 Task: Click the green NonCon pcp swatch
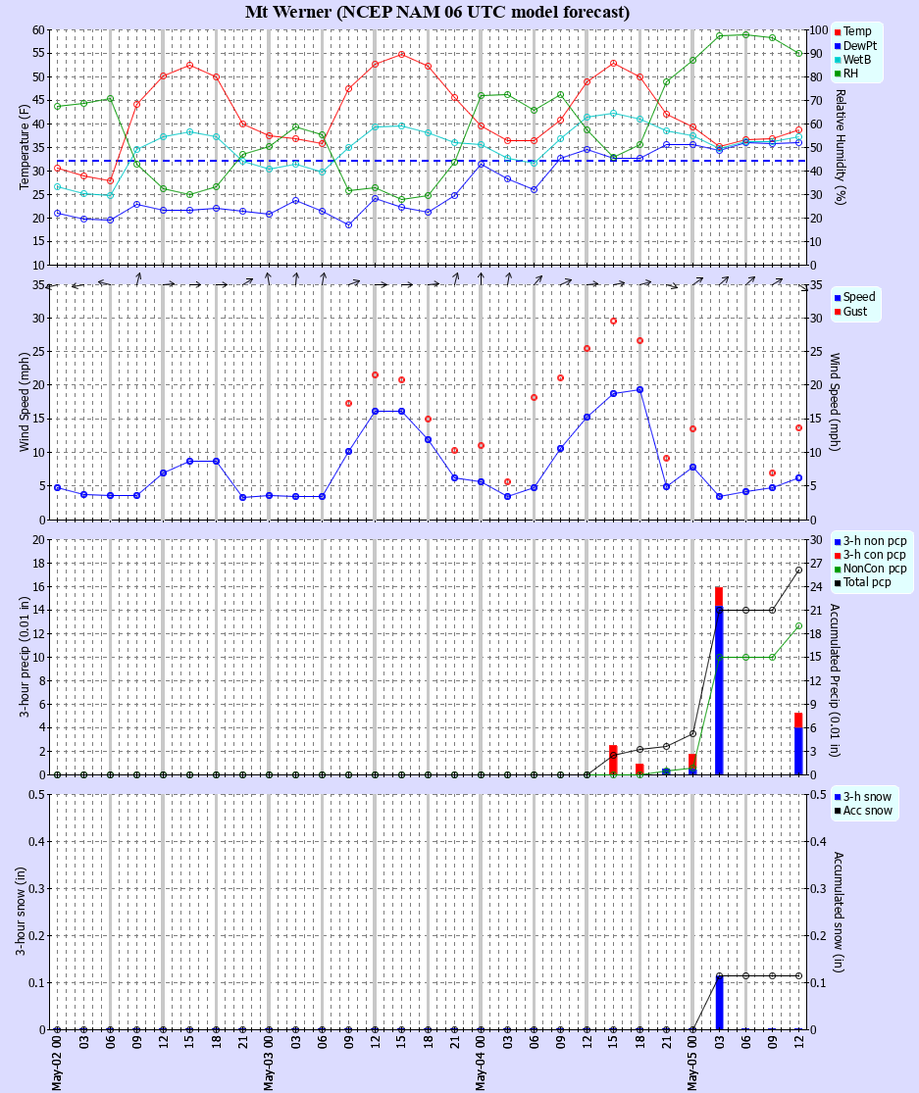838,570
